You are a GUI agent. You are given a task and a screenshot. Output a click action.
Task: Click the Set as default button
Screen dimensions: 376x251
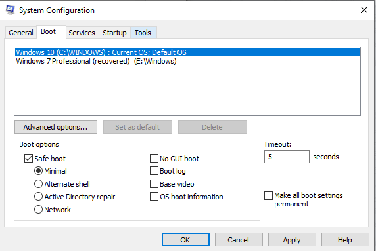click(x=137, y=127)
